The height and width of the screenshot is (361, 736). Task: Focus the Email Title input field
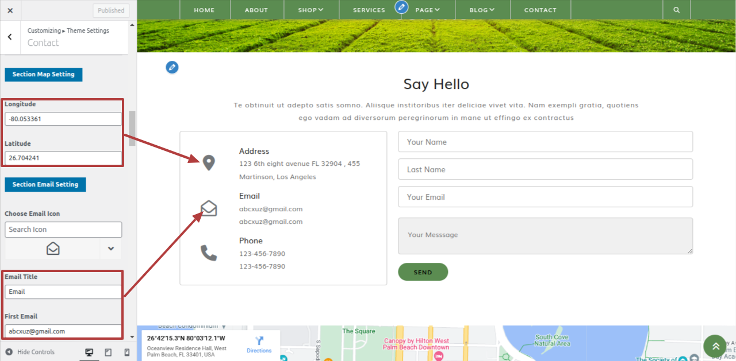[63, 292]
